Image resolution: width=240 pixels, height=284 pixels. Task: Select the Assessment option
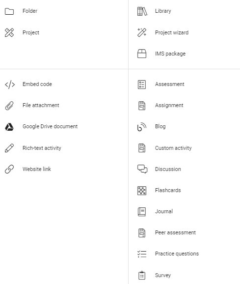(x=170, y=84)
